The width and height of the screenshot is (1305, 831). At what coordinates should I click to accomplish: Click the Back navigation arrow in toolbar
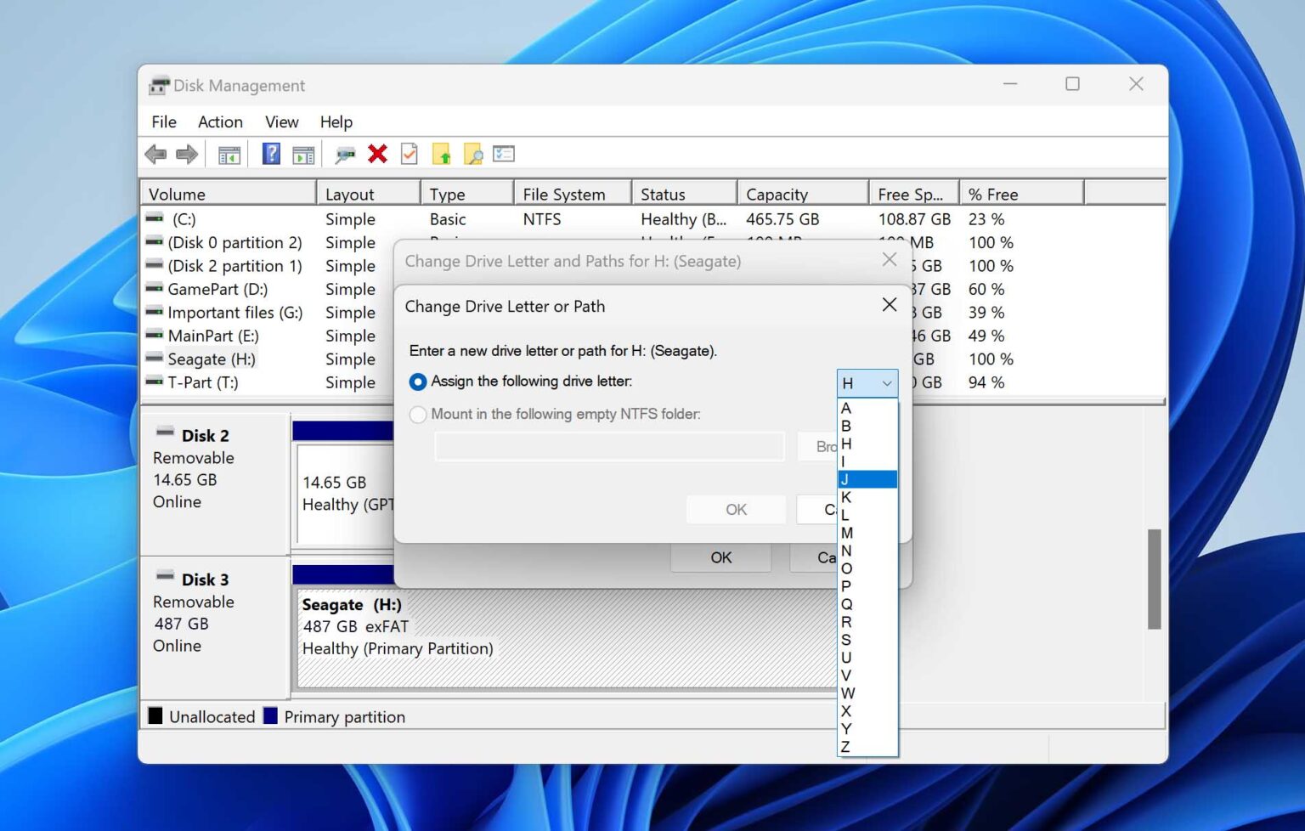(x=155, y=154)
